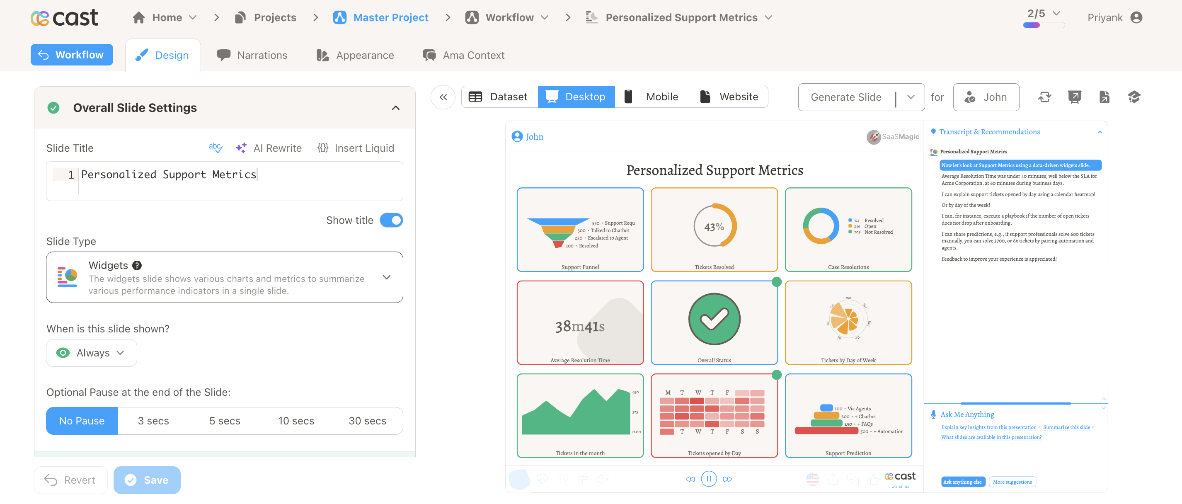Select the Insert Liquid icon
Image resolution: width=1182 pixels, height=504 pixels.
pos(323,148)
